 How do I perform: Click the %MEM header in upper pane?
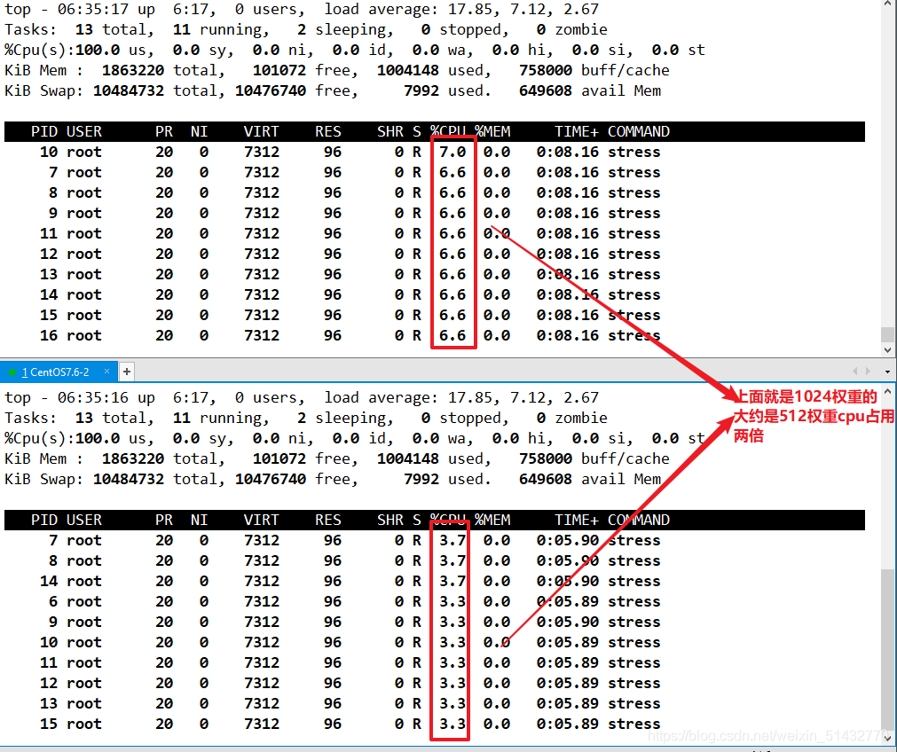(x=492, y=131)
